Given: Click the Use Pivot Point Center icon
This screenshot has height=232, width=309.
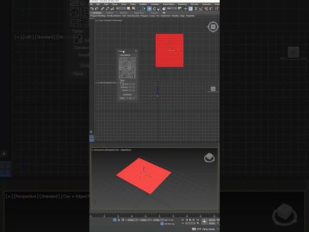Looking at the screenshot, I should point(180,9).
